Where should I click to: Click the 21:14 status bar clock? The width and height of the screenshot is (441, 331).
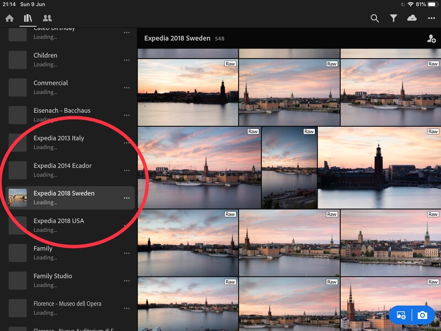click(9, 4)
